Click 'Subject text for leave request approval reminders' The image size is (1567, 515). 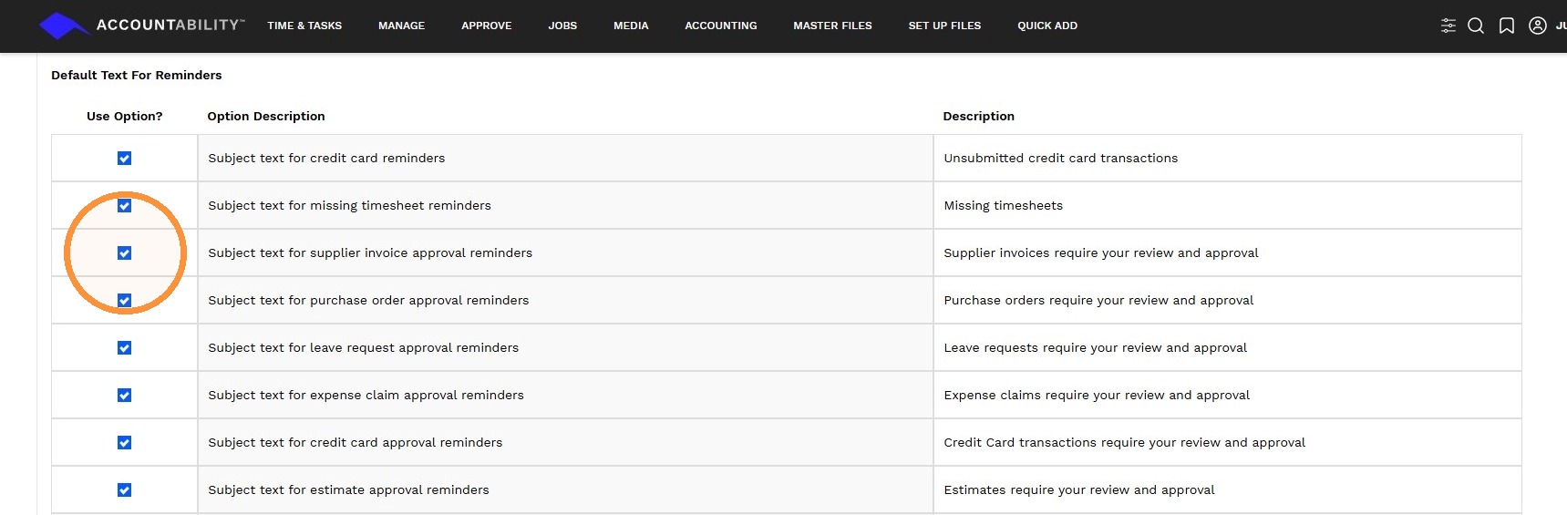(x=363, y=348)
